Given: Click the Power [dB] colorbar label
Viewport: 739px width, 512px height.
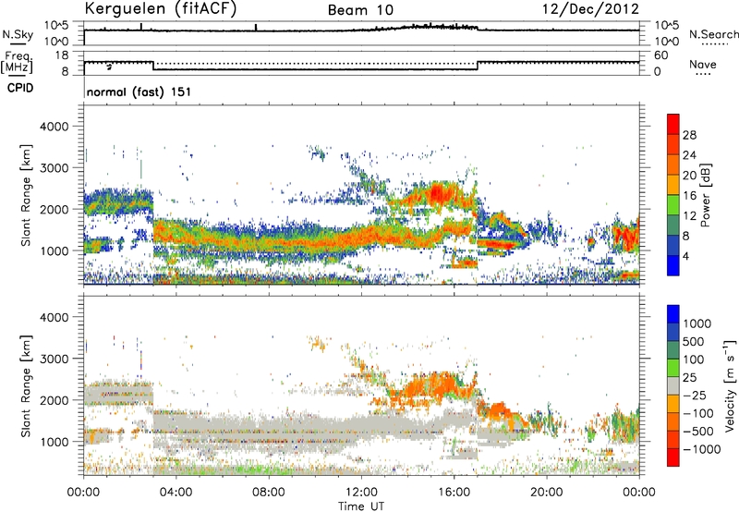Looking at the screenshot, I should (705, 195).
